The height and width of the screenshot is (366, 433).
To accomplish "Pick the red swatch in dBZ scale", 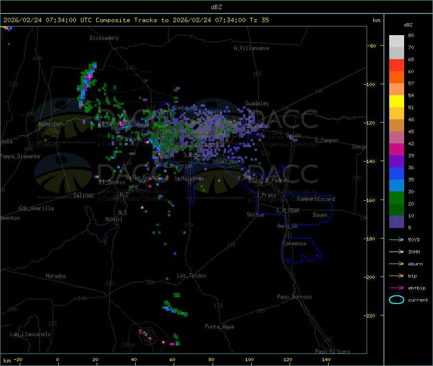I will pos(396,65).
